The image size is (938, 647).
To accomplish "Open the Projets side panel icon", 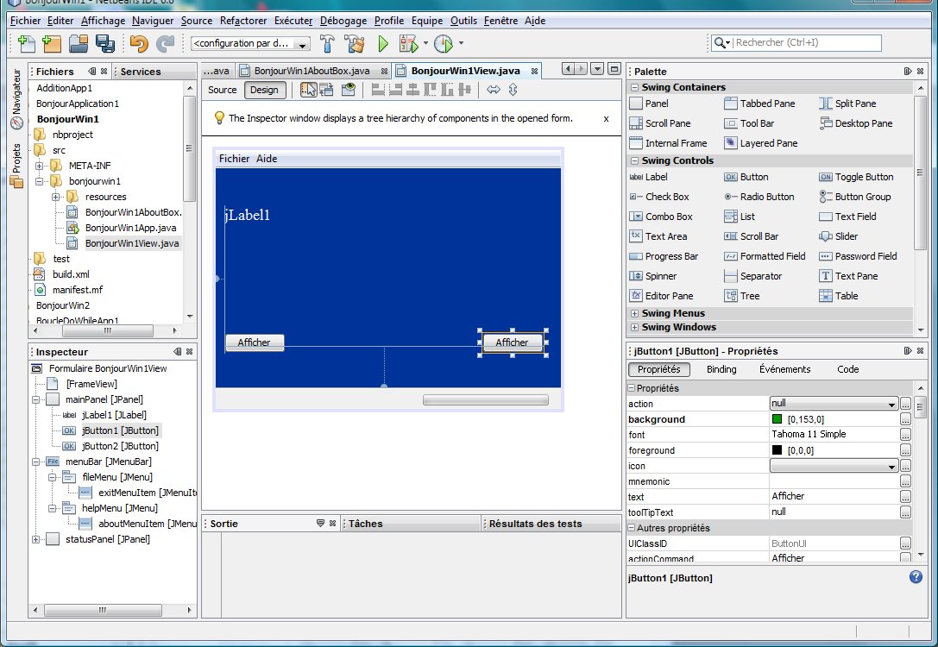I will pos(16,165).
